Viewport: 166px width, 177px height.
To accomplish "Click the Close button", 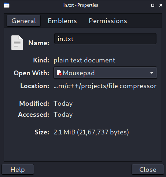I will pyautogui.click(x=148, y=169).
